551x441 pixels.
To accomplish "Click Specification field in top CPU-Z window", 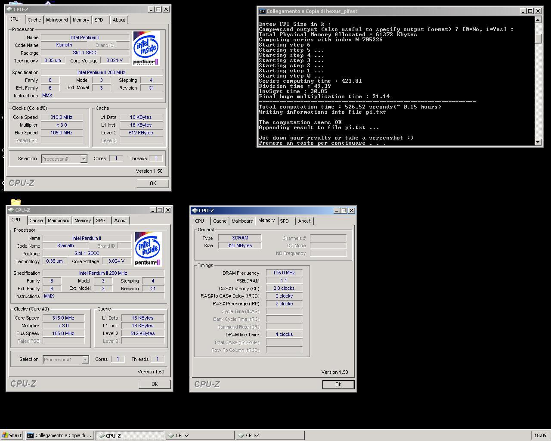I will pyautogui.click(x=102, y=72).
